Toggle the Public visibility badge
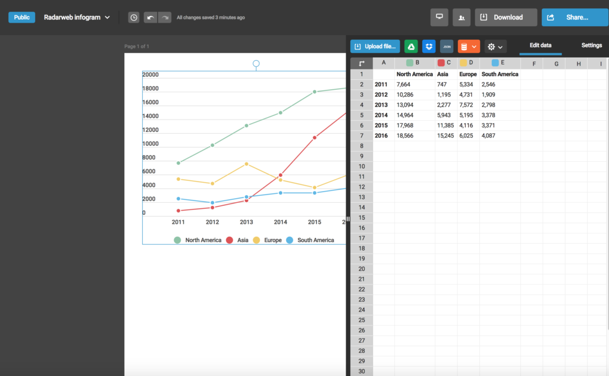609x376 pixels. (x=21, y=17)
